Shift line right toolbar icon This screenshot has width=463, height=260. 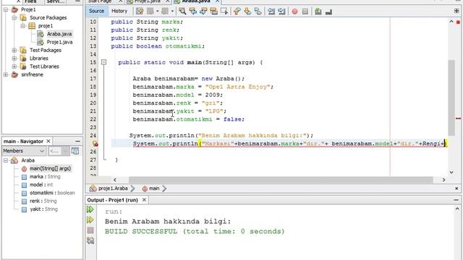coord(281,12)
